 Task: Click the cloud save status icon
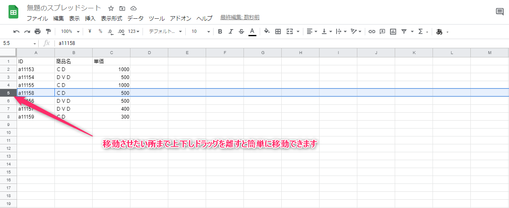coord(133,8)
